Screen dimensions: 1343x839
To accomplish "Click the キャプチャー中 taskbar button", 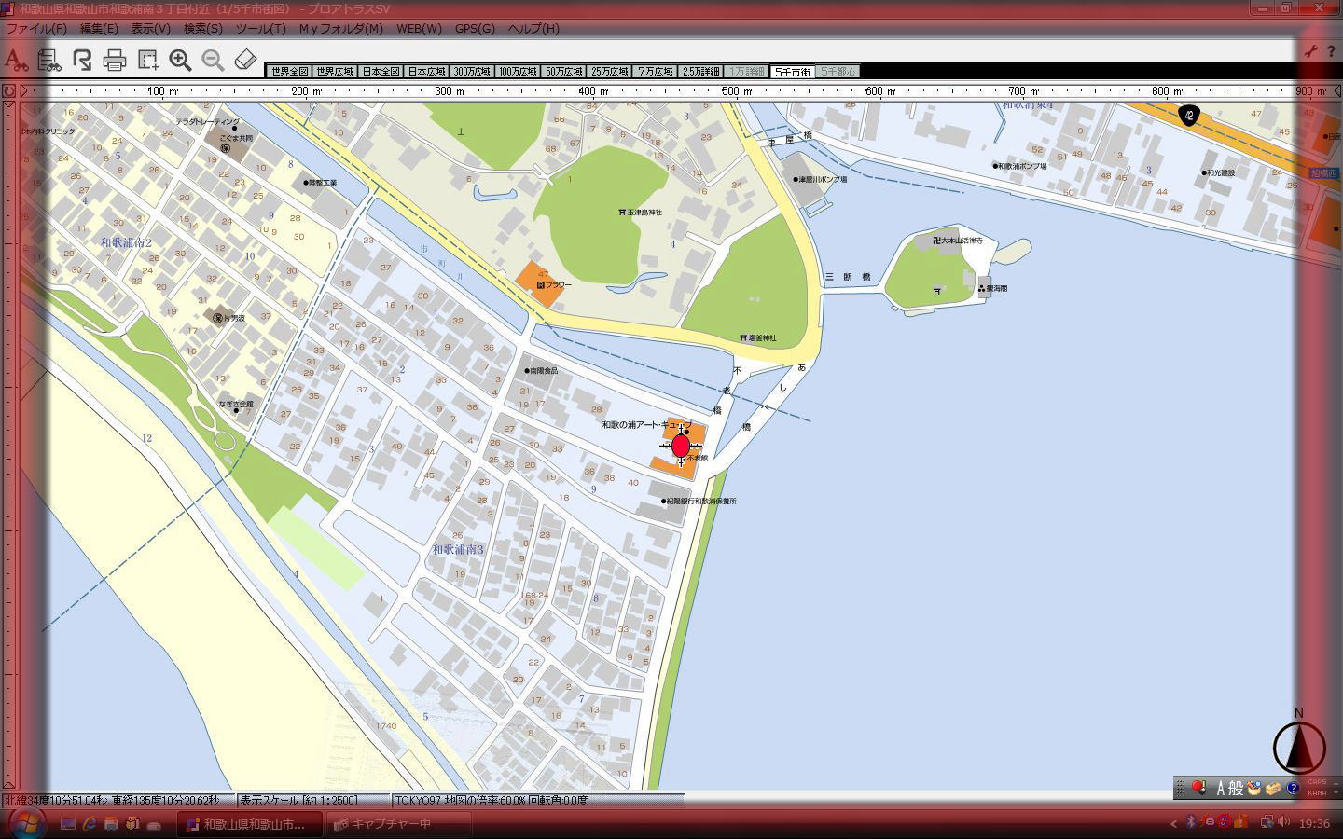I will 381,824.
